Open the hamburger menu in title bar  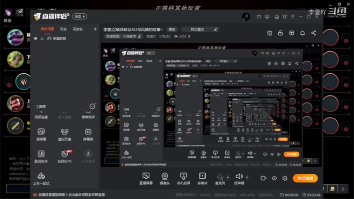tap(292, 16)
